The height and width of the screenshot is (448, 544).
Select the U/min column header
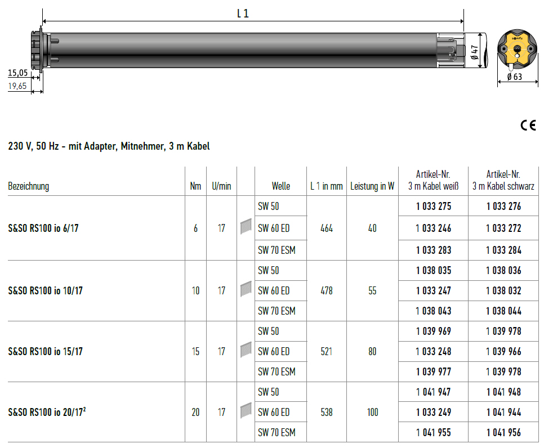click(221, 186)
